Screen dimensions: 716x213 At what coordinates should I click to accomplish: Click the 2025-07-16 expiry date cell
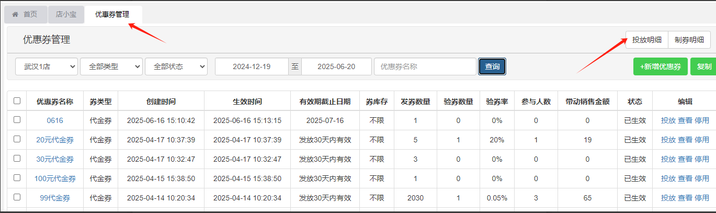(325, 120)
